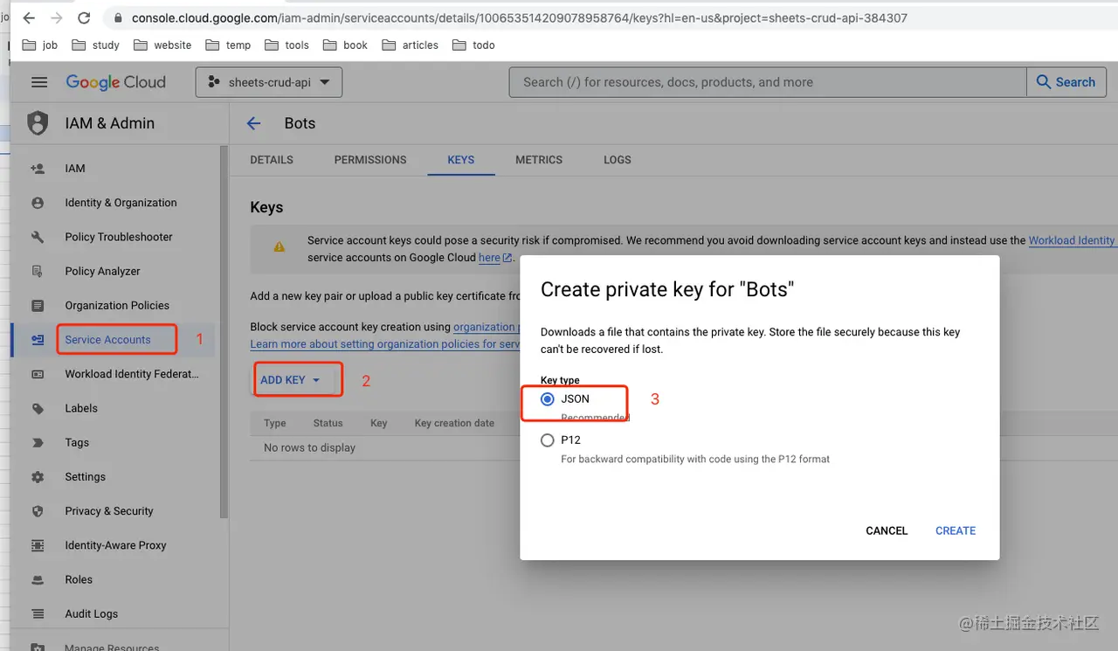Select Identity-Aware Proxy from the sidebar
The width and height of the screenshot is (1118, 651).
click(x=116, y=545)
